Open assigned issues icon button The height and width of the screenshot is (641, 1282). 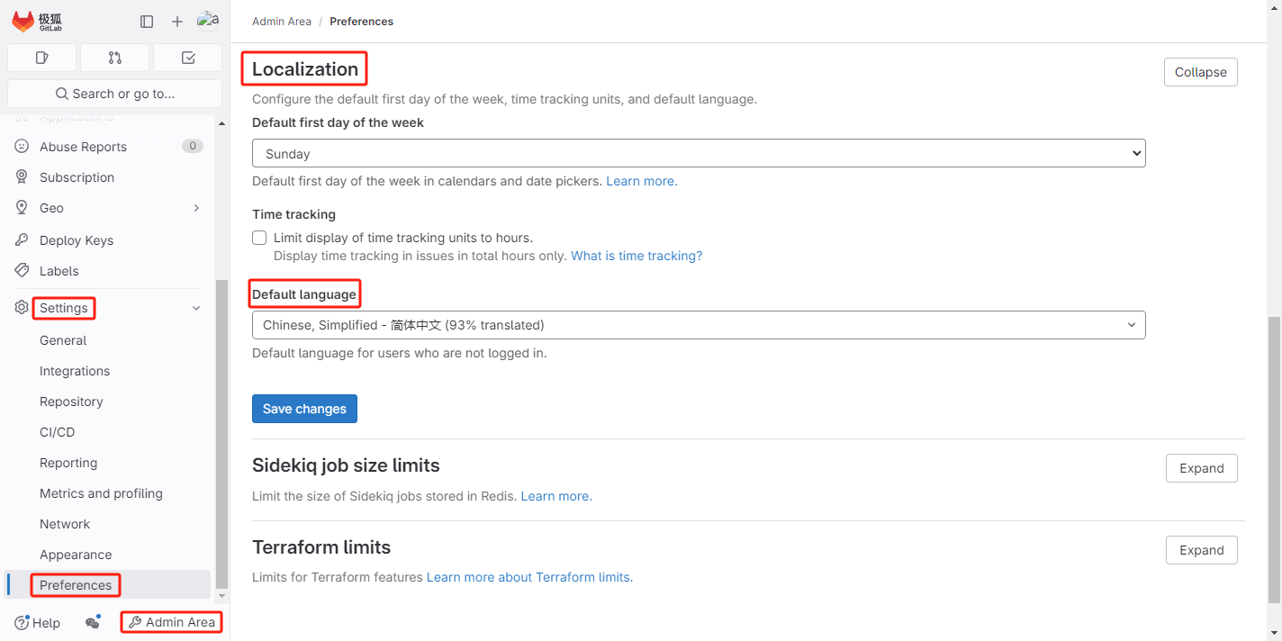coord(41,58)
